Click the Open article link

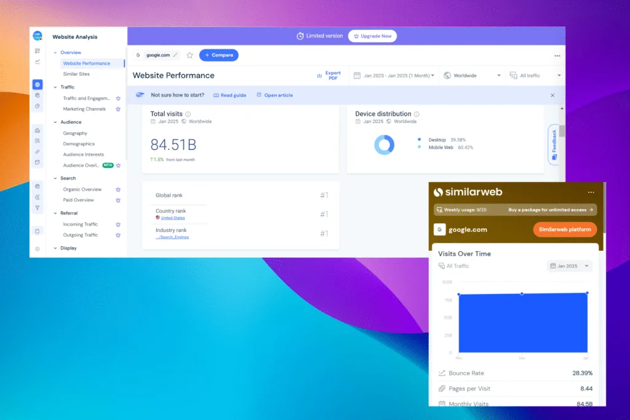(x=275, y=95)
